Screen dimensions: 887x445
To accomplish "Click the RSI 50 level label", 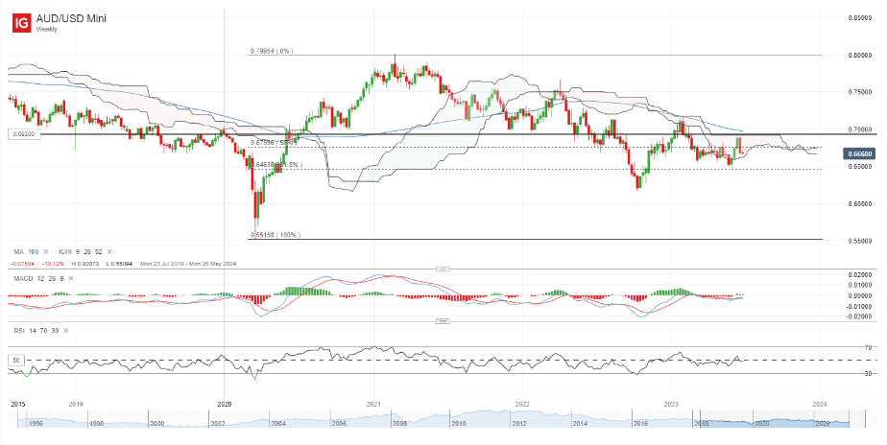I will pyautogui.click(x=14, y=360).
